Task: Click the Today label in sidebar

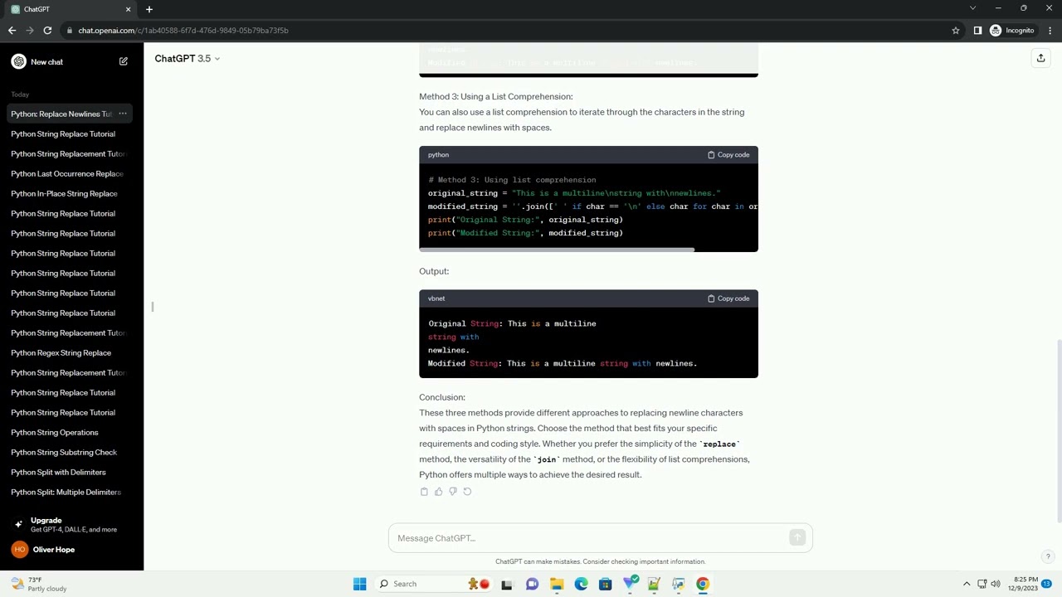Action: coord(20,95)
